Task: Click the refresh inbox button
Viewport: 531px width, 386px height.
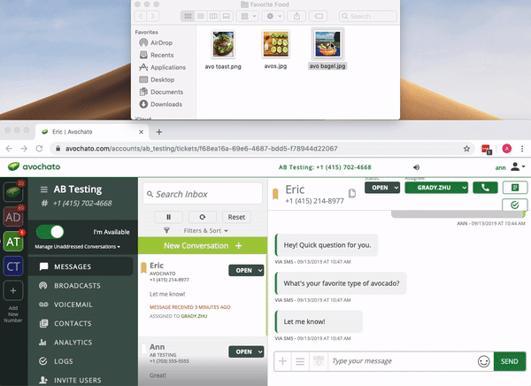Action: coord(203,216)
